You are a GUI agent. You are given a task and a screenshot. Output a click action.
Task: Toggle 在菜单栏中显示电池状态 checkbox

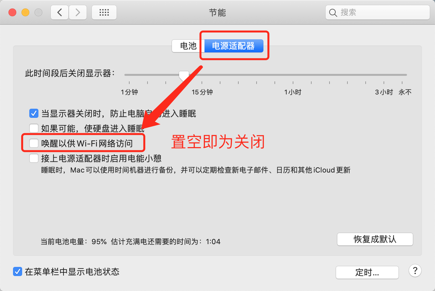tap(17, 271)
